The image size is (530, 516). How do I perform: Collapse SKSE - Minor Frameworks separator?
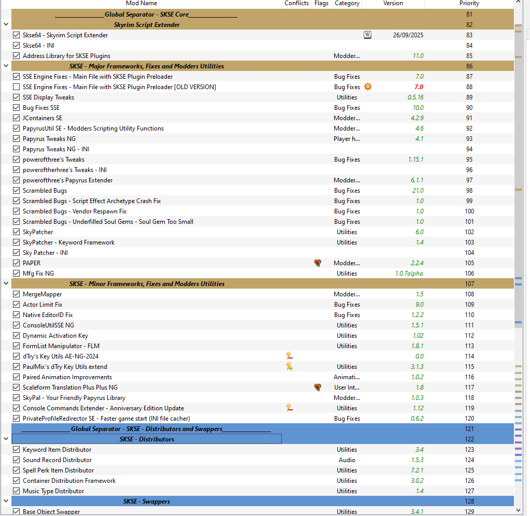point(6,283)
